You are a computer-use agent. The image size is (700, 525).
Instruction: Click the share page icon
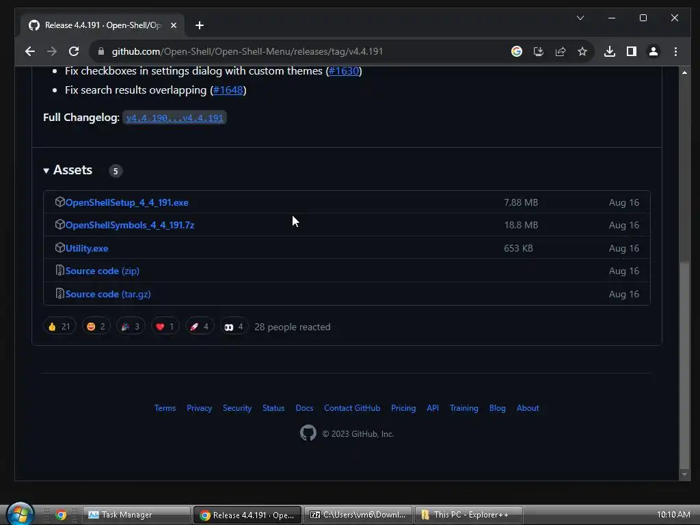pyautogui.click(x=561, y=51)
